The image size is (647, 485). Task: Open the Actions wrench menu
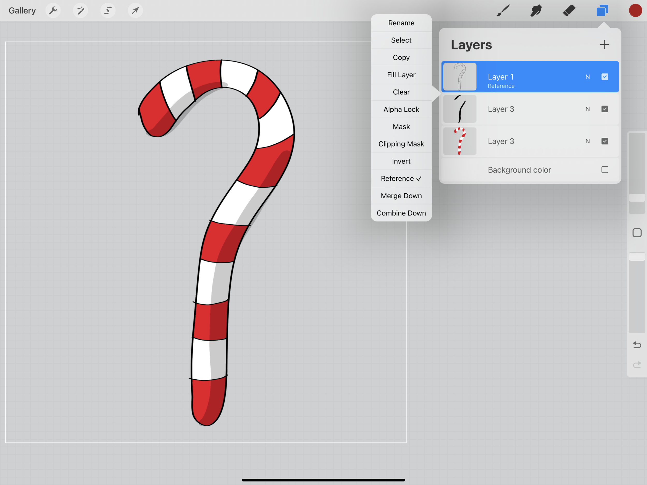pyautogui.click(x=53, y=11)
